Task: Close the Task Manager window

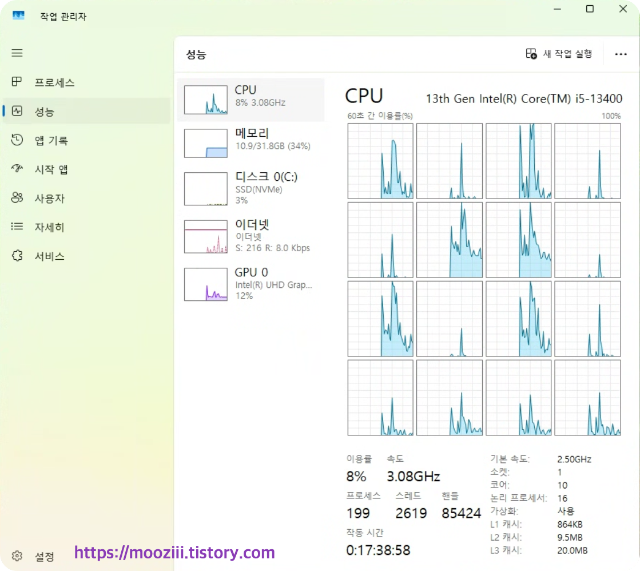Action: pyautogui.click(x=623, y=9)
